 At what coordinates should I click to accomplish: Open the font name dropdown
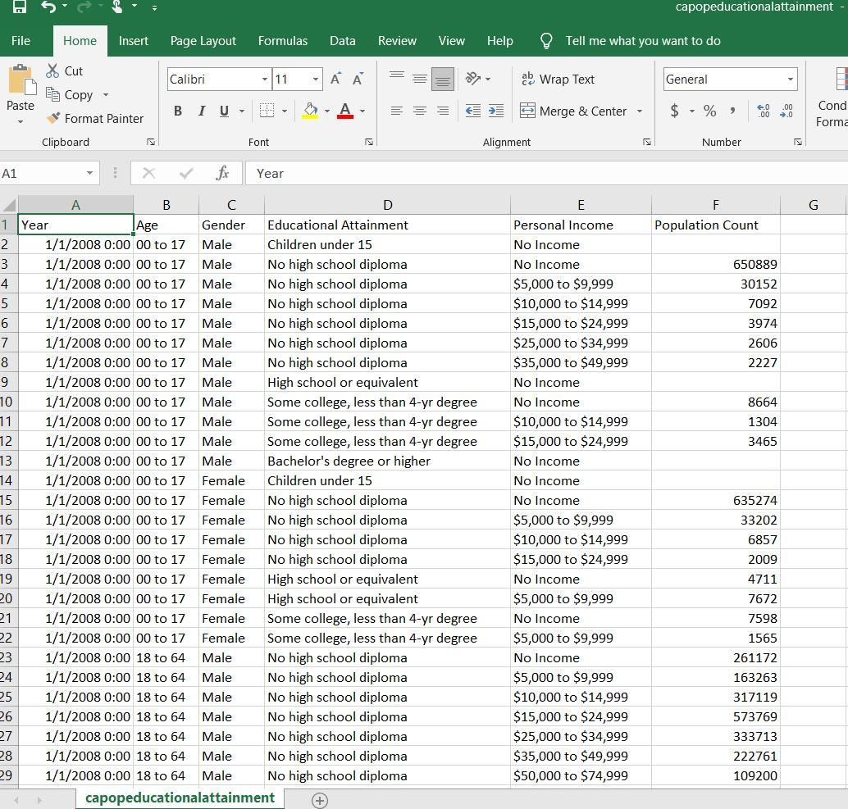pos(264,79)
